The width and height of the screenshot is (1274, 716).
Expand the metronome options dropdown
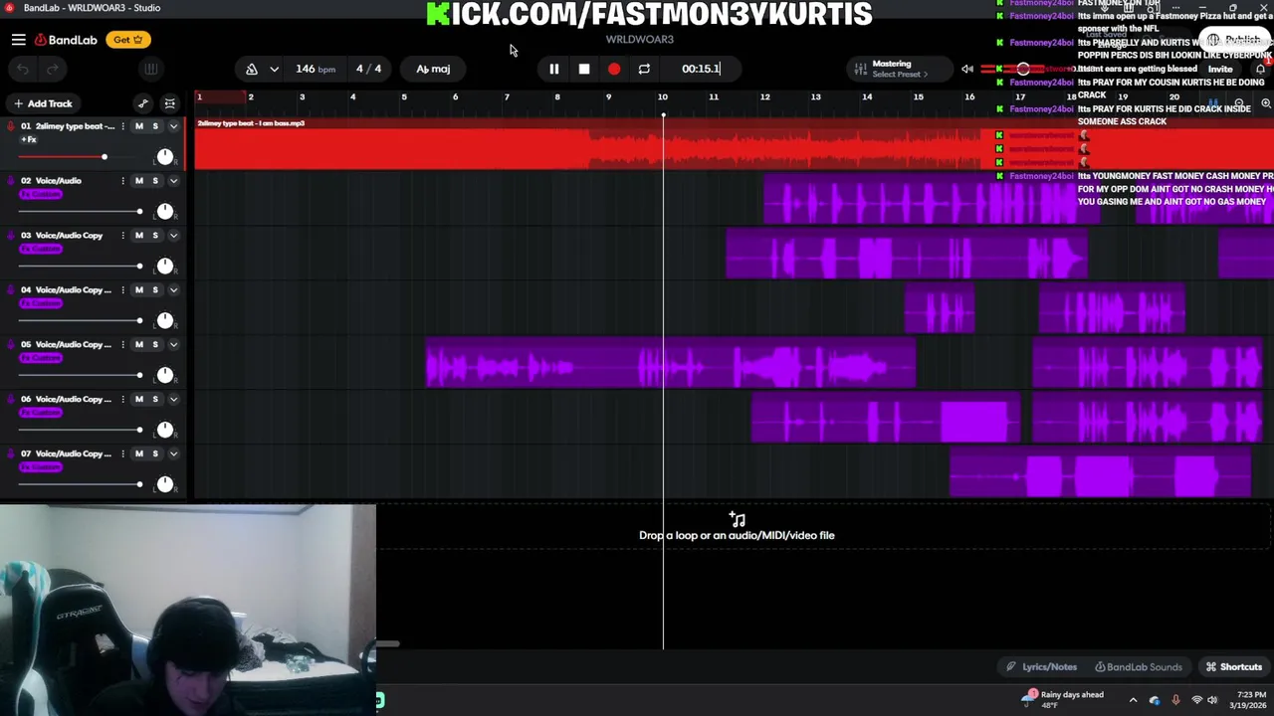[274, 69]
